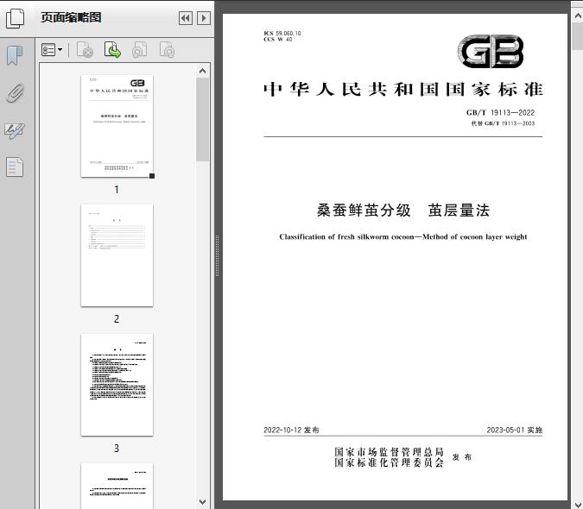Click the thumbnail pane scrollbar thumb

pos(203,119)
